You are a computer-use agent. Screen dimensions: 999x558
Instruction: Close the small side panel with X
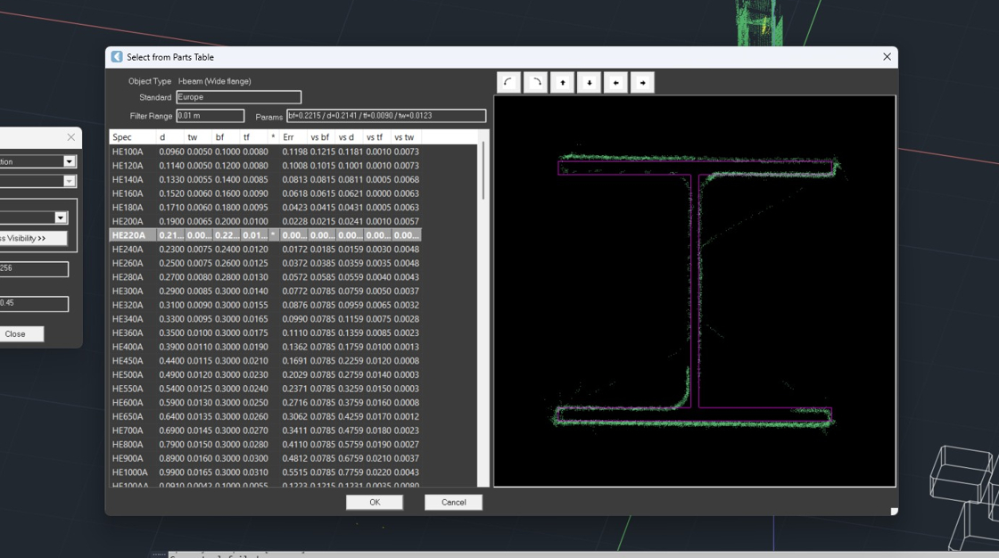(70, 137)
